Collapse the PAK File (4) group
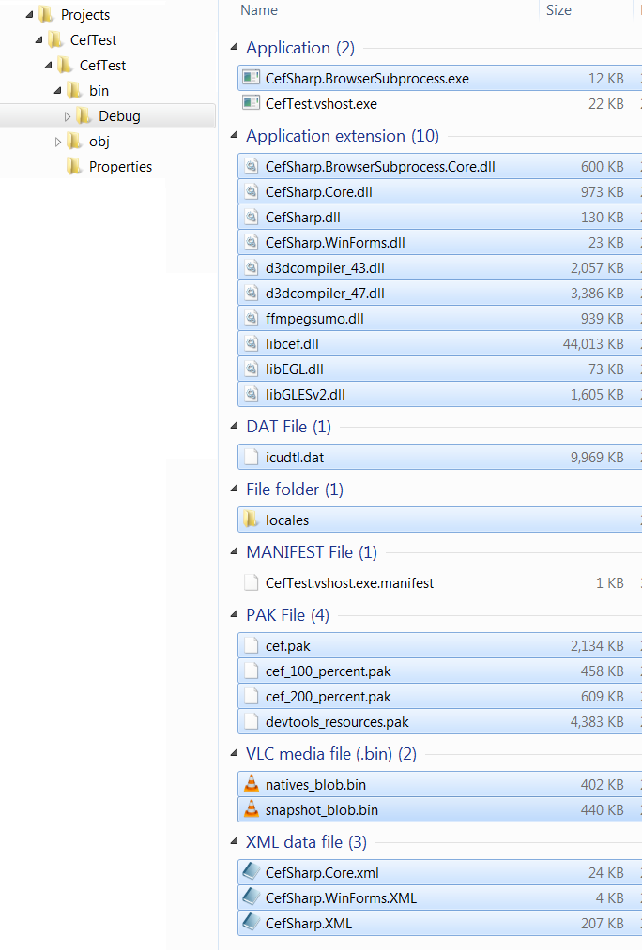This screenshot has width=642, height=950. click(x=235, y=615)
